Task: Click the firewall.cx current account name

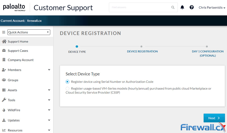Action: (x=34, y=21)
